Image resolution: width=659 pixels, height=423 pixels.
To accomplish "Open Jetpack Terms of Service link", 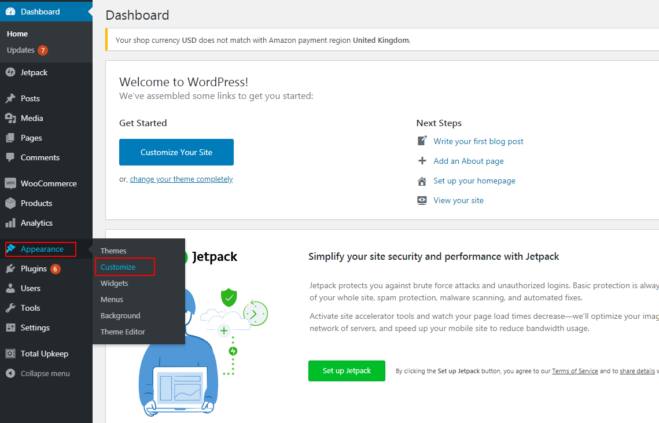I will (575, 371).
